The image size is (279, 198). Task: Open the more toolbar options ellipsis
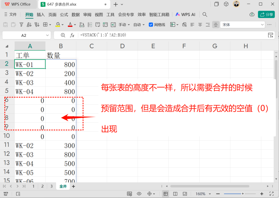269,25
